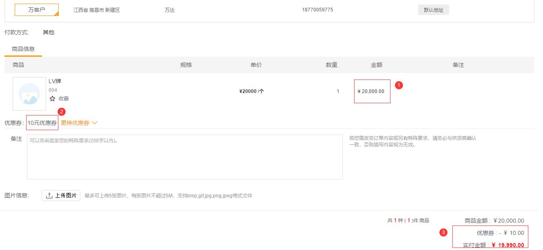This screenshot has width=543, height=250.
Task: Expand the coupon chevron arrow
Action: click(95, 122)
